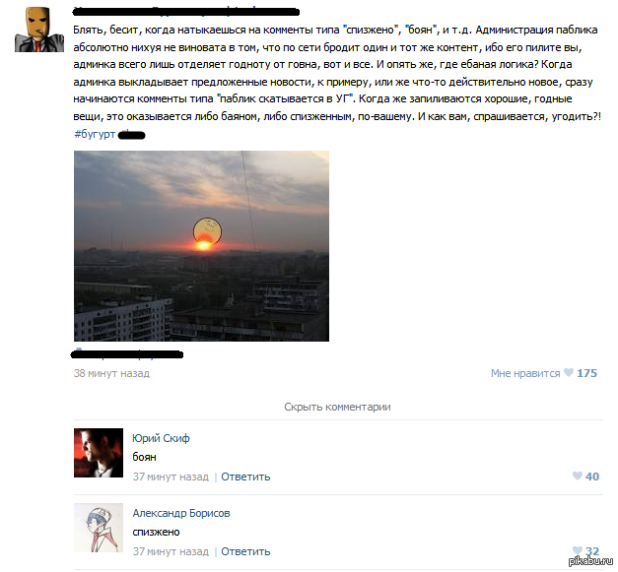Screen dimensions: 618x572
Task: Like Александр Борисов's comment with the heart icon
Action: coord(577,550)
